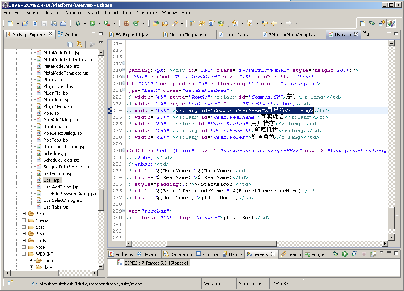Click the Save All toolbar icon
The width and height of the screenshot is (404, 291).
[54, 24]
